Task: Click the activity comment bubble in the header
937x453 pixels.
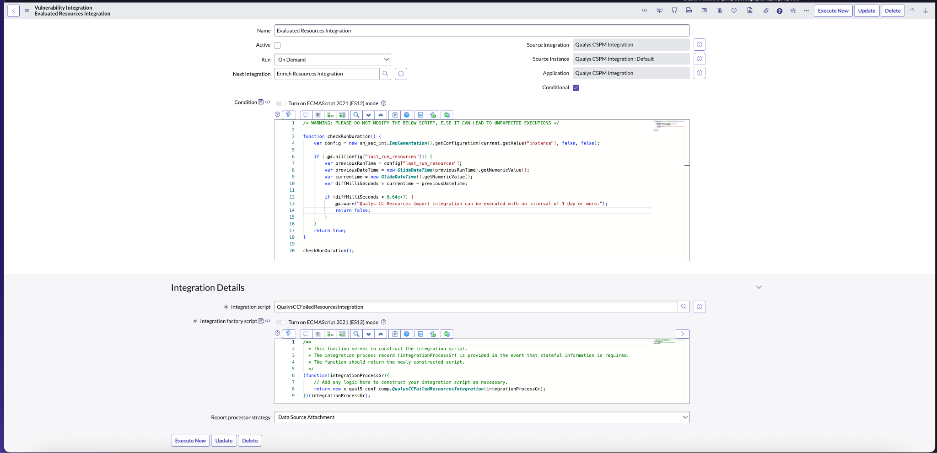Action: 659,11
